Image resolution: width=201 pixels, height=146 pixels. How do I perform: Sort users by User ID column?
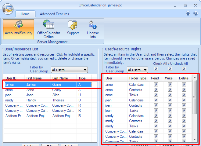coord(14,78)
